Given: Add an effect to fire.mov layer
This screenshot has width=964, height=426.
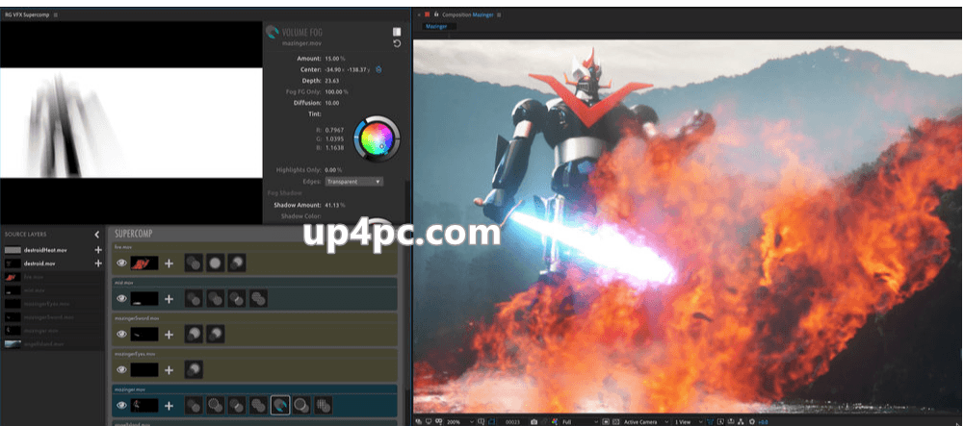Looking at the screenshot, I should [169, 263].
